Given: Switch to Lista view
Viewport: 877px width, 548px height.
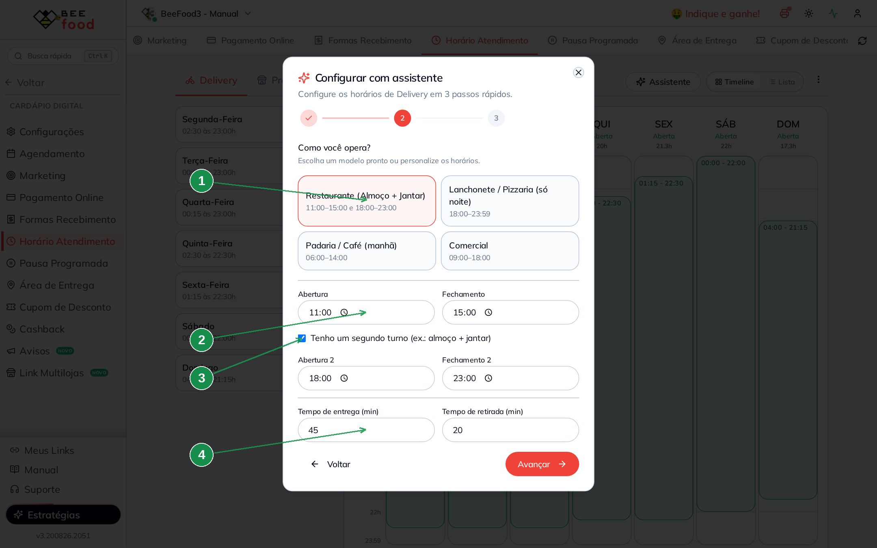Looking at the screenshot, I should click(782, 82).
